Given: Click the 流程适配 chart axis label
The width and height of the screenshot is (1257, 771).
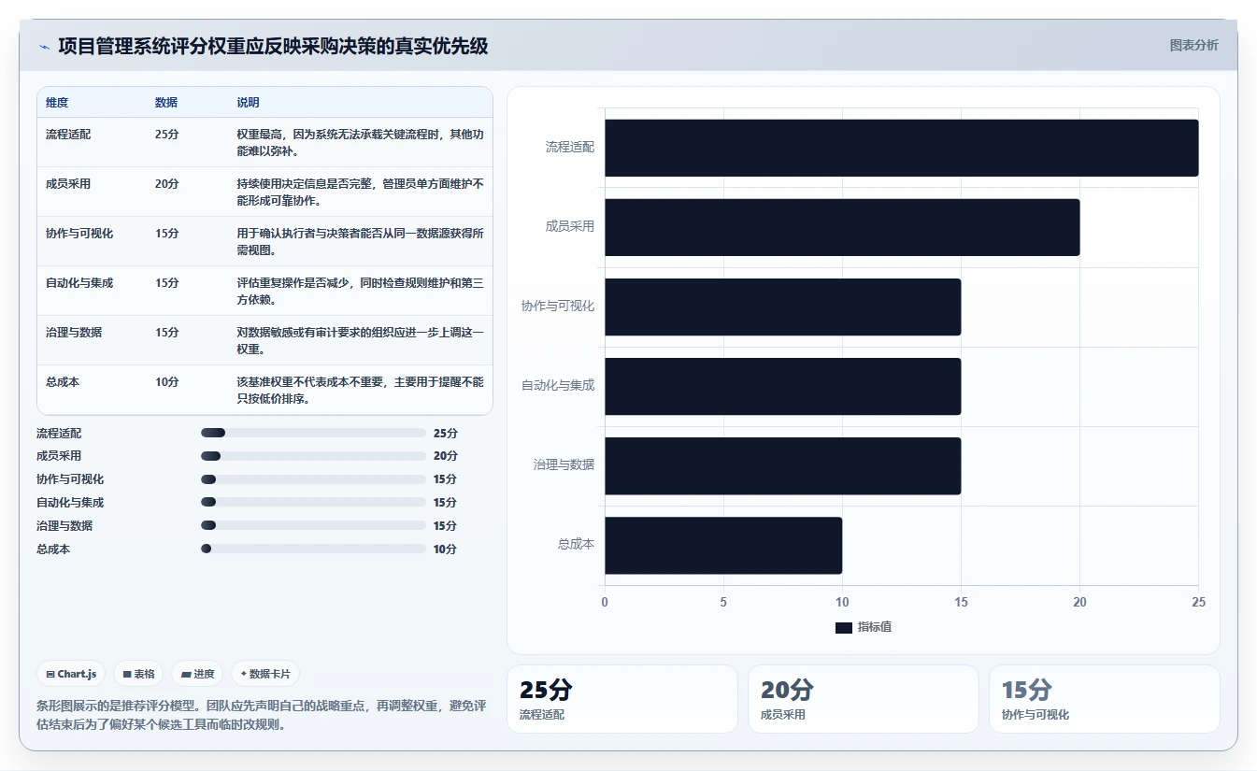Looking at the screenshot, I should click(x=570, y=148).
